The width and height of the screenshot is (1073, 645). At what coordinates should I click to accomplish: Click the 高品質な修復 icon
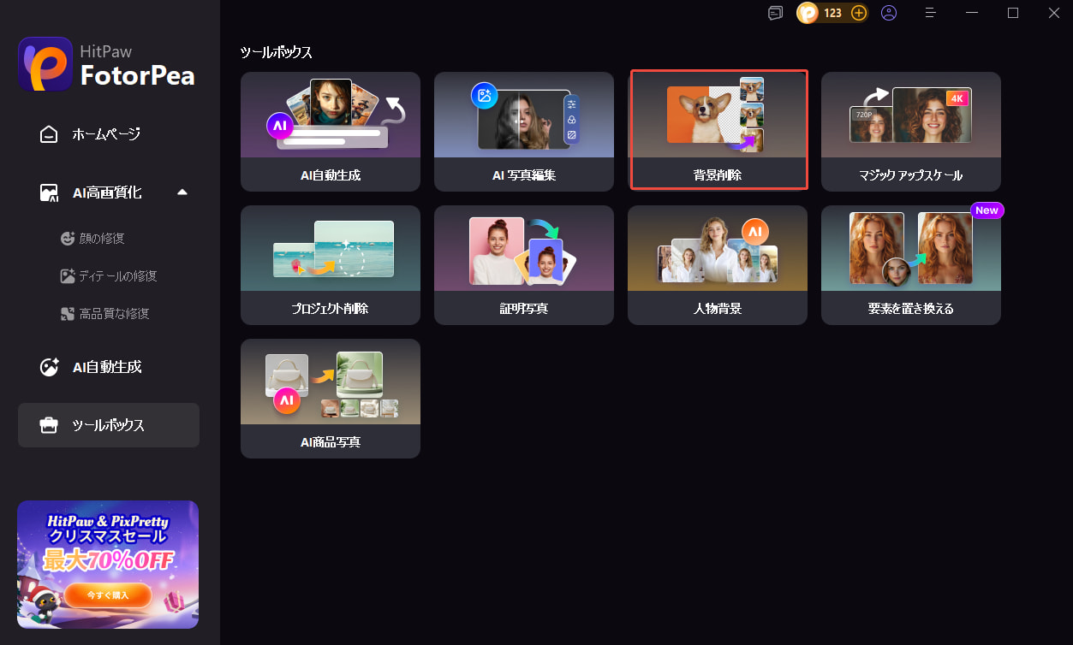(68, 314)
